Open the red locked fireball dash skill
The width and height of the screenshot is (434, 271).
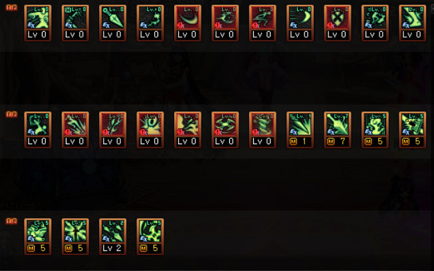(x=225, y=23)
